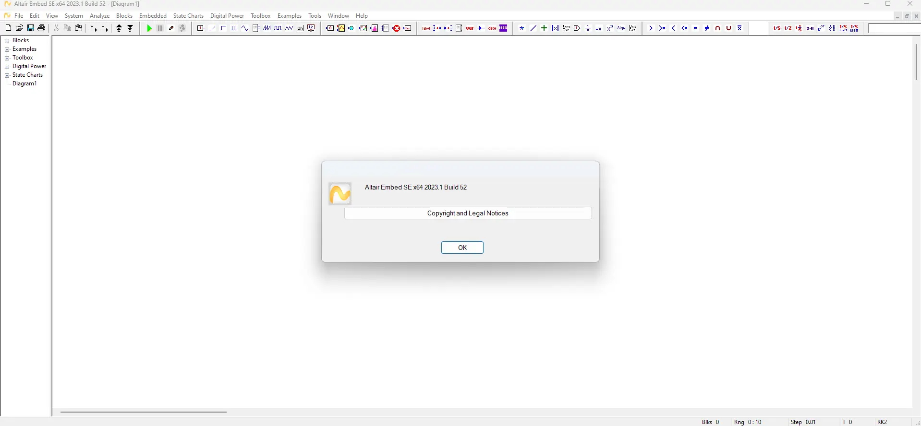
Task: Insert a square wave block
Action: point(278,28)
